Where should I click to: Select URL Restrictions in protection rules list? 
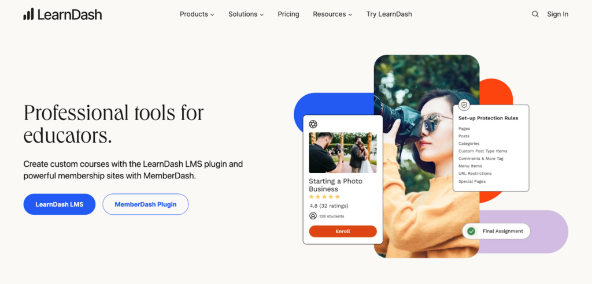[x=475, y=174]
